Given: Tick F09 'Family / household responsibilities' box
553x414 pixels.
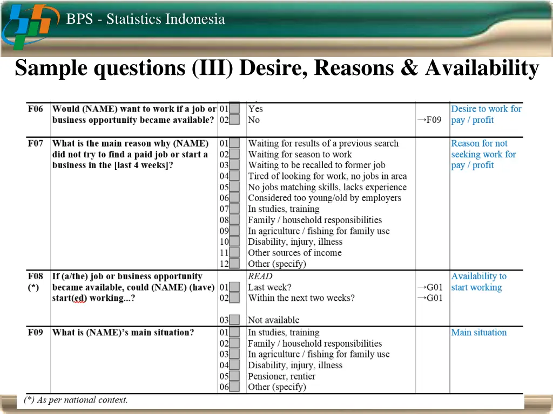Looking at the screenshot, I should (234, 343).
